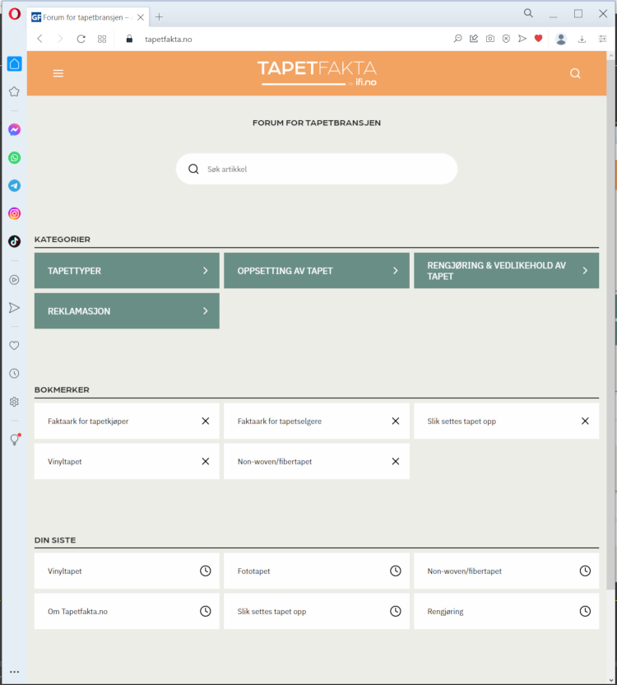Expand the Reklamasjon category
This screenshot has height=685, width=617.
127,311
